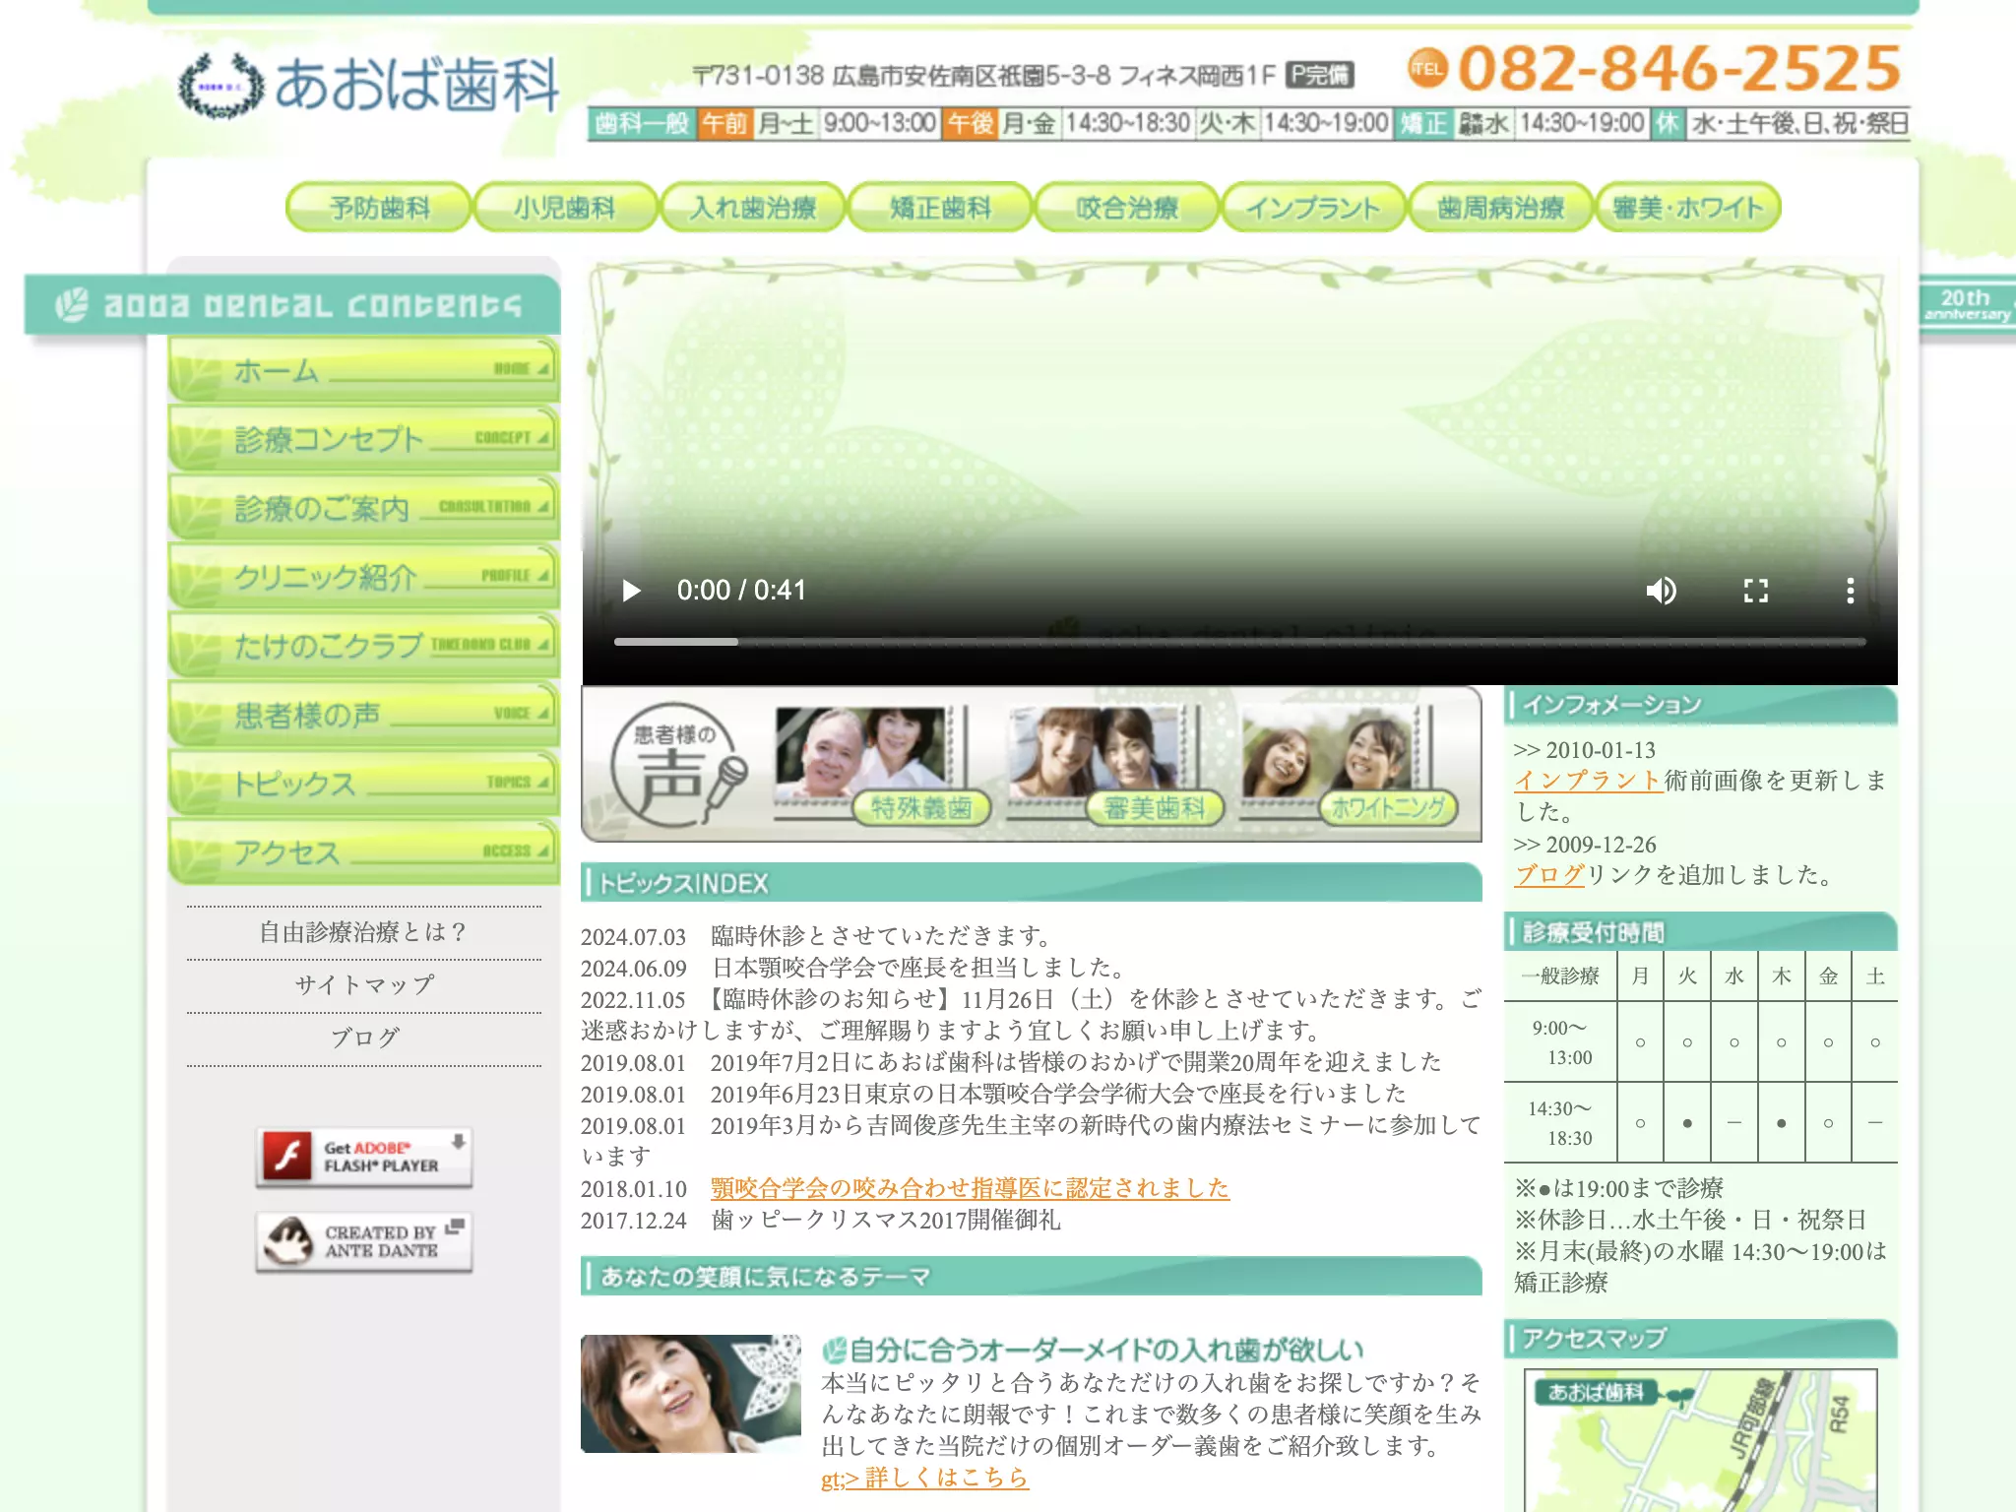Follow the インプラント link in インフォメーション
Image resolution: width=2016 pixels, height=1512 pixels.
coord(1588,781)
